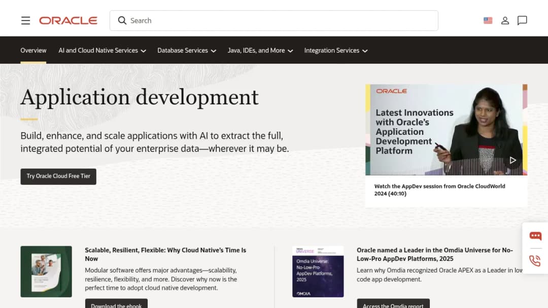
Task: Open Scalable, Resilient, Flexible article title
Action: (165, 254)
